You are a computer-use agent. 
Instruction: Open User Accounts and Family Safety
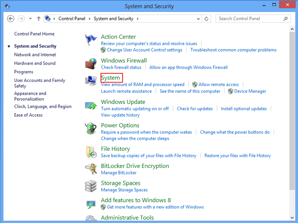(40, 83)
